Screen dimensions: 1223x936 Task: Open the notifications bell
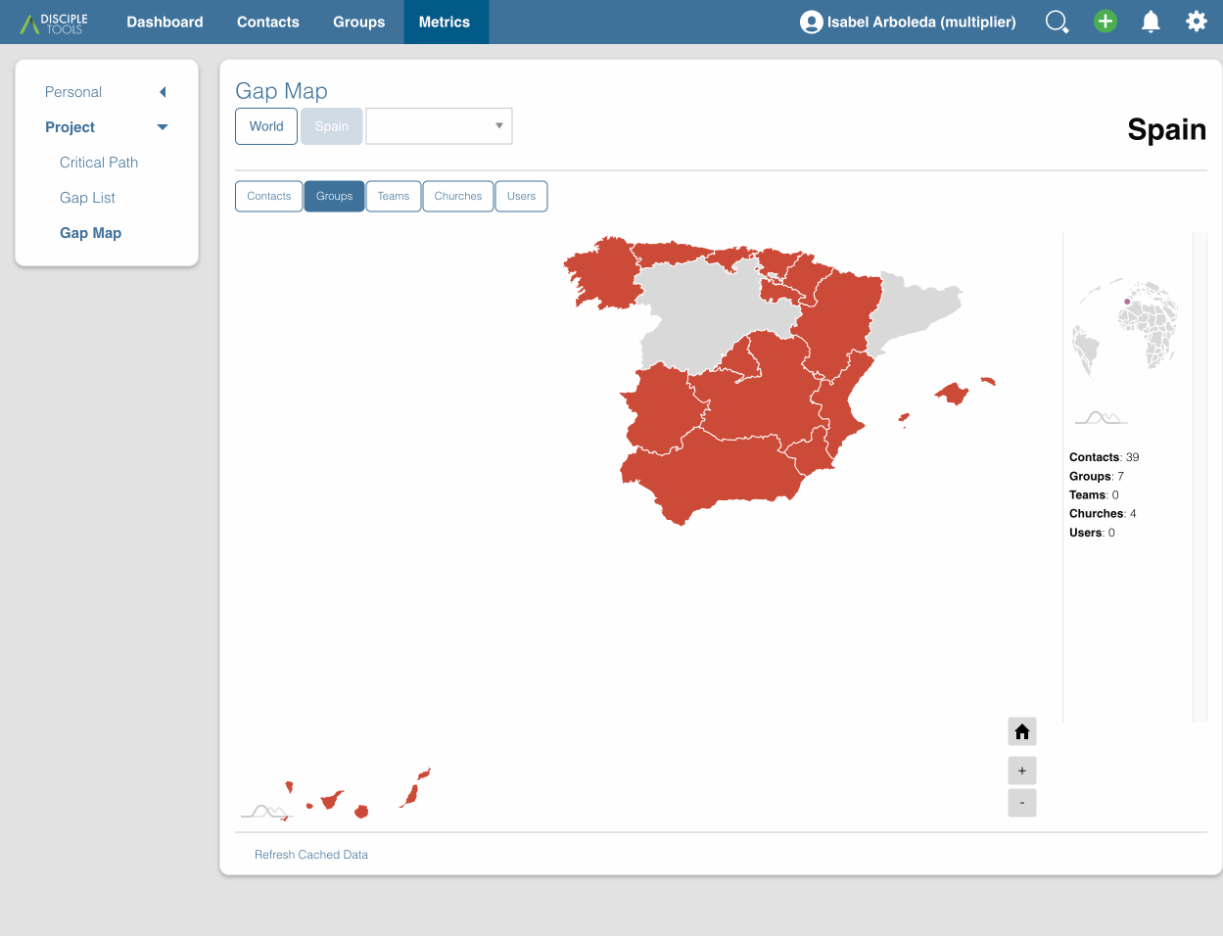click(x=1151, y=22)
